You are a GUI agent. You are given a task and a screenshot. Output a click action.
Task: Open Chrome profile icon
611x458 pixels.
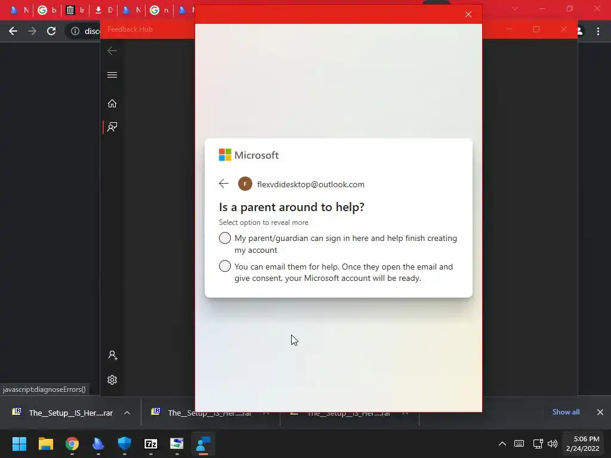point(580,31)
